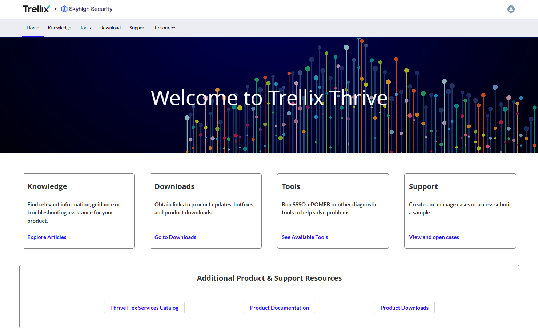Open the user profile icon
This screenshot has height=333, width=538.
point(511,9)
